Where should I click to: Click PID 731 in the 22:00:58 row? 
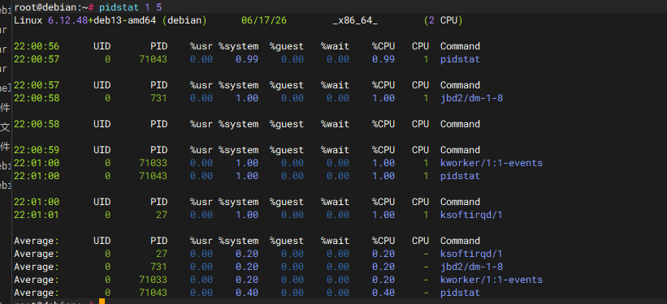(x=158, y=98)
